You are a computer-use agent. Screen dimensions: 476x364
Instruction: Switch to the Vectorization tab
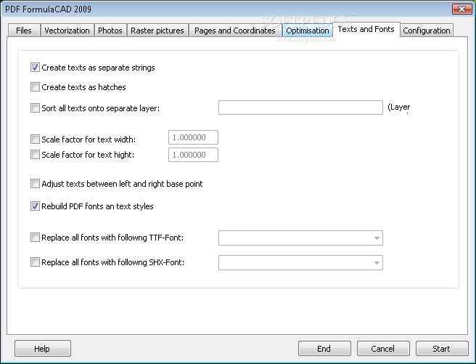(x=67, y=31)
